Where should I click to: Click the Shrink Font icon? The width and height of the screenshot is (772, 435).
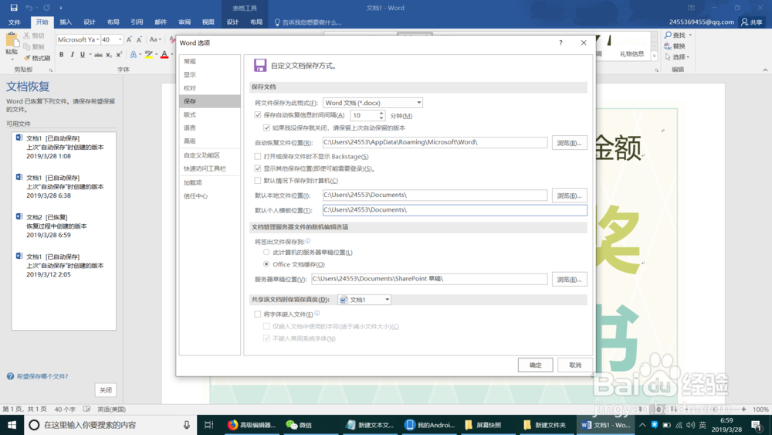click(139, 39)
